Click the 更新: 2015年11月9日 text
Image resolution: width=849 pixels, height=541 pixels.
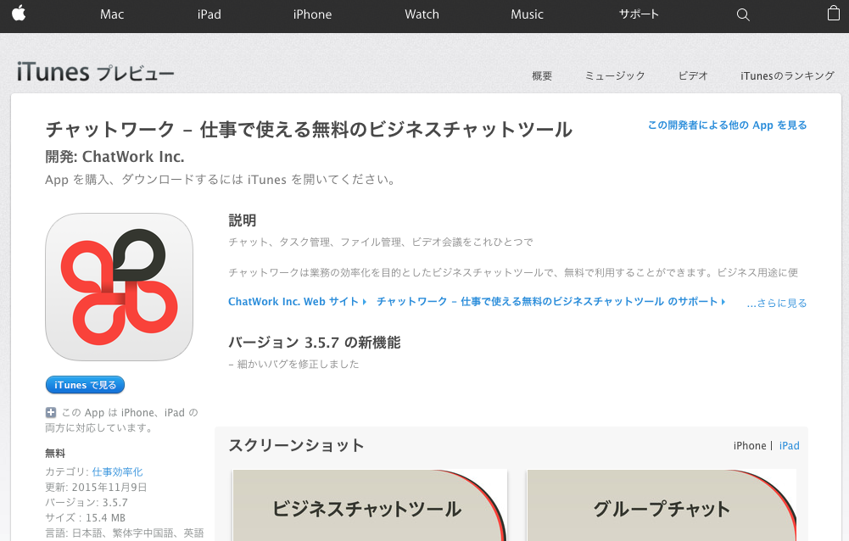click(x=96, y=488)
